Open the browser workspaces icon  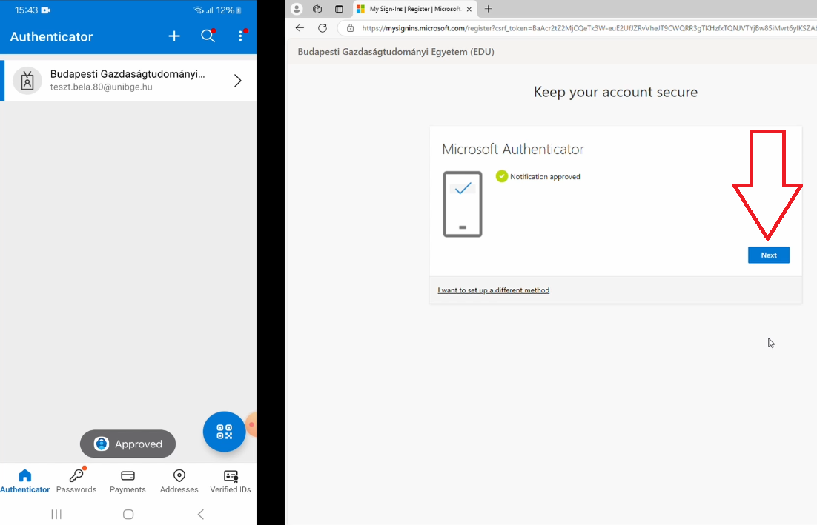[x=317, y=9]
